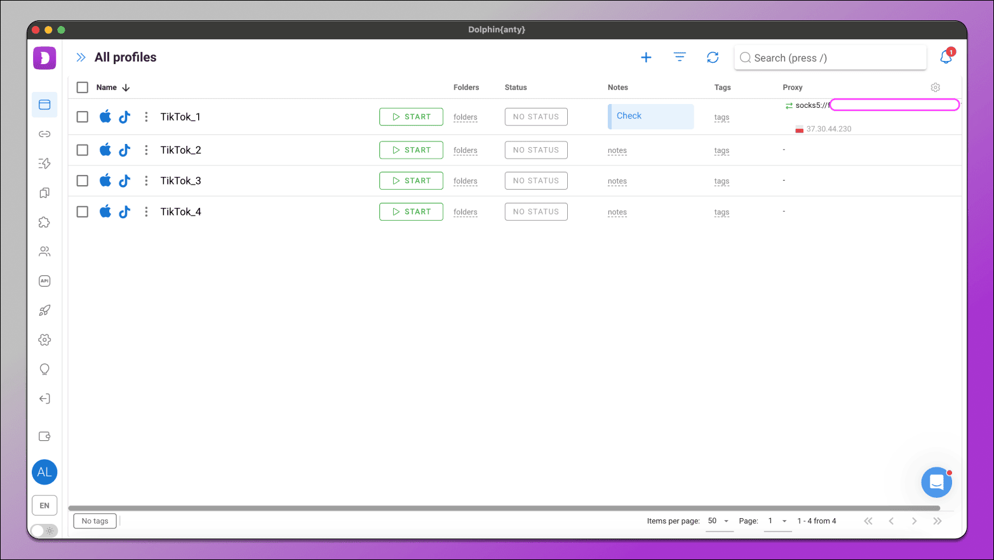This screenshot has width=994, height=560.
Task: Open the three-dot menu for TikTok_4
Action: pyautogui.click(x=146, y=212)
